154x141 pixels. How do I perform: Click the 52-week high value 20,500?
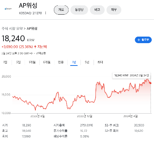click(139, 125)
